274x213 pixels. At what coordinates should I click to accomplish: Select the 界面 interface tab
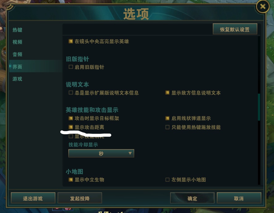click(17, 67)
